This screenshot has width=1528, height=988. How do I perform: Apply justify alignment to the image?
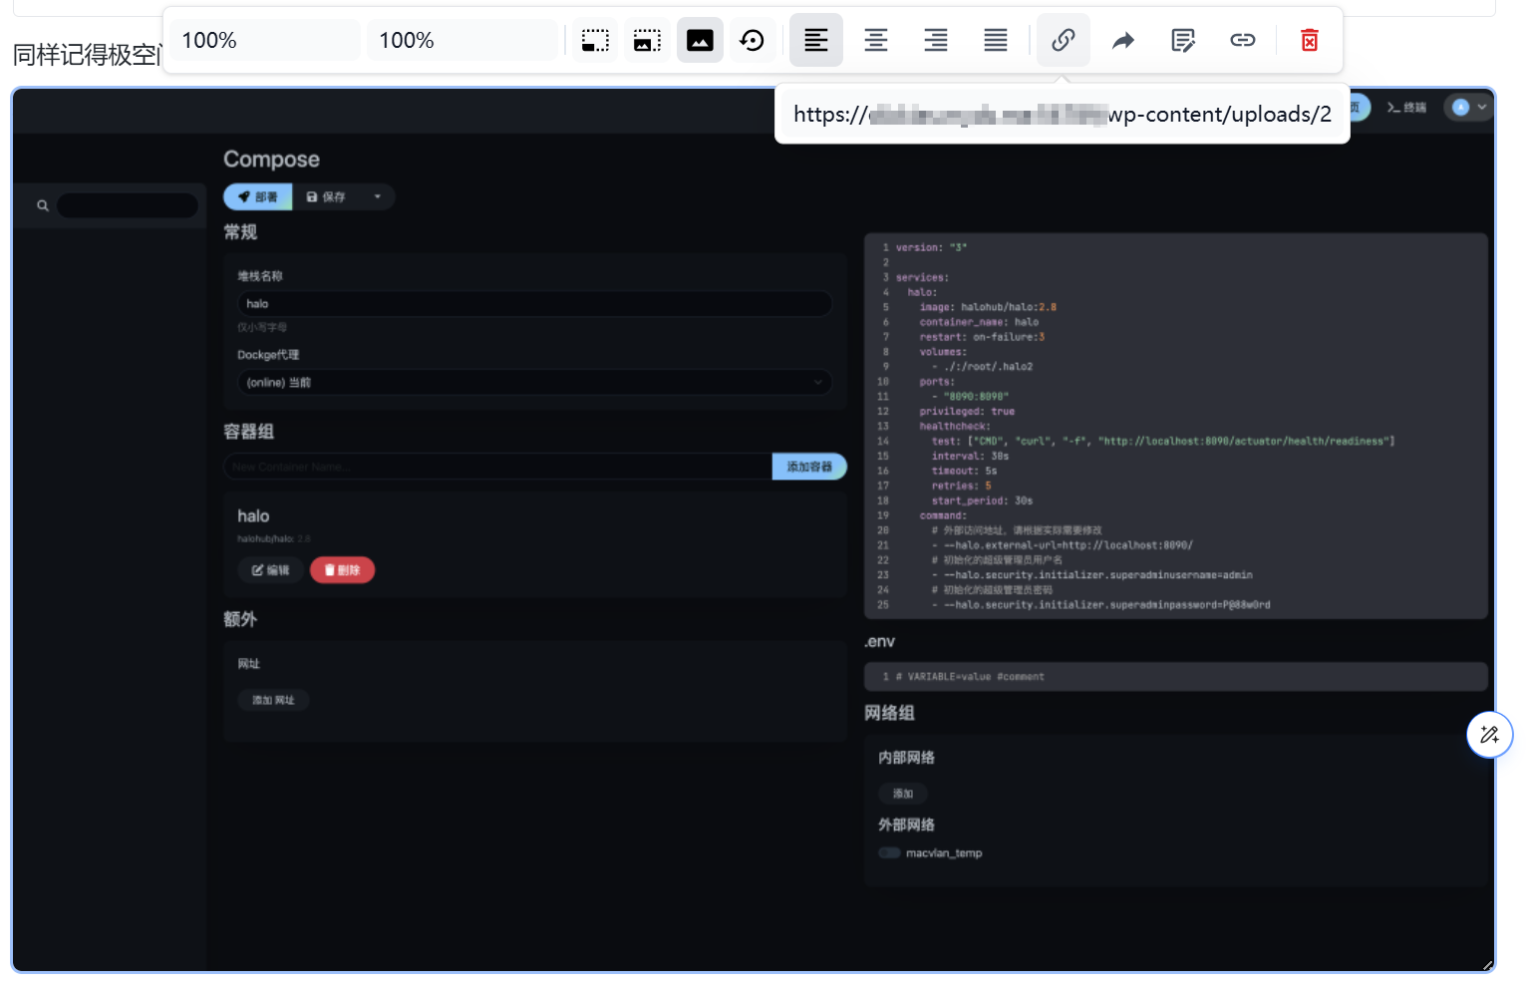pos(995,41)
